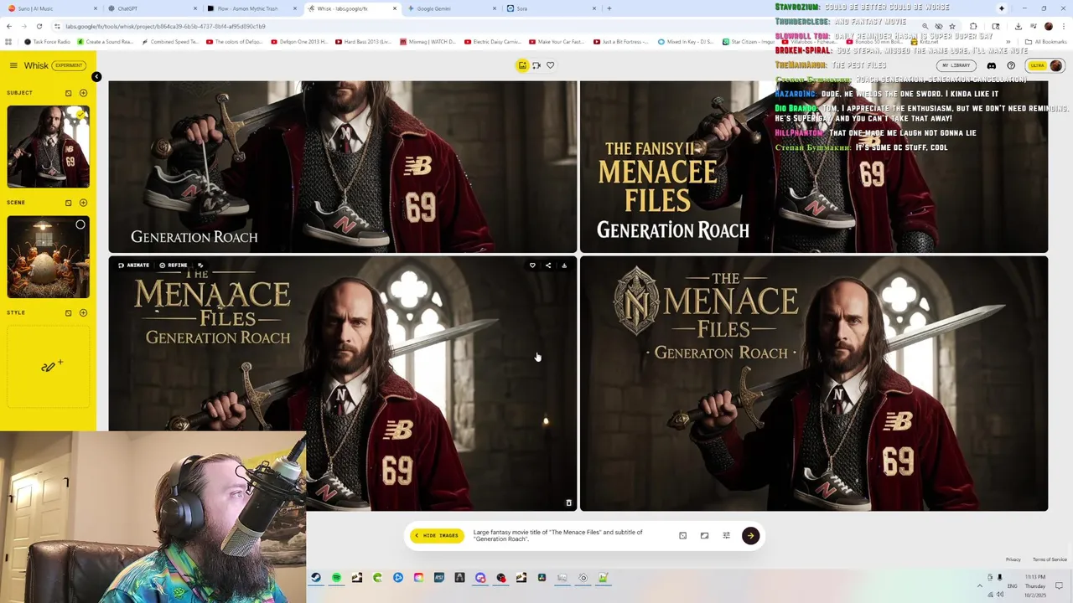Image resolution: width=1073 pixels, height=603 pixels.
Task: Switch to the images view toggle
Action: click(x=522, y=65)
